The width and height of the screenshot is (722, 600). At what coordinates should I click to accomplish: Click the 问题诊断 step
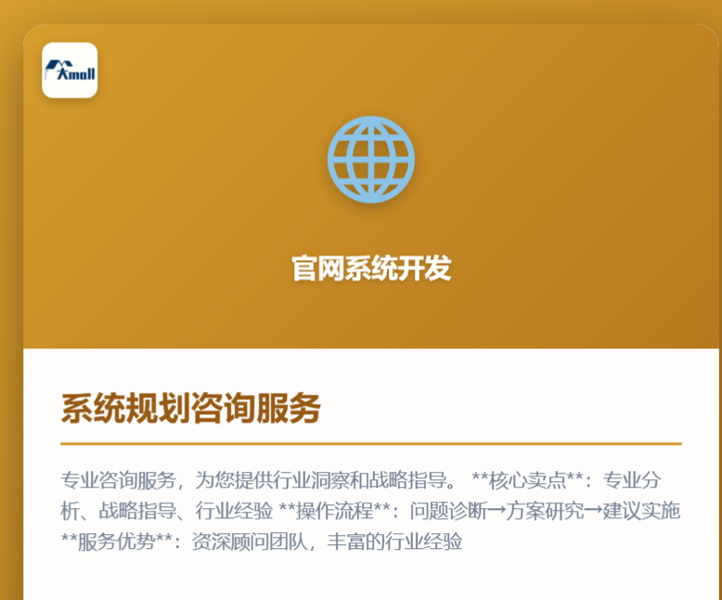(449, 511)
